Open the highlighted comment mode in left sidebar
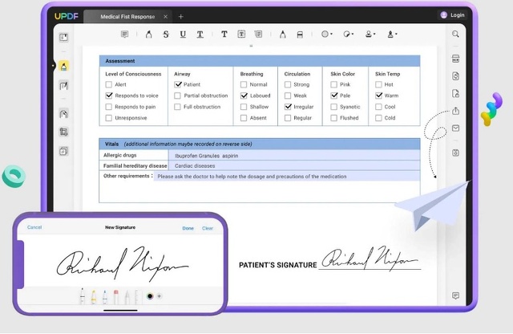 [63, 66]
